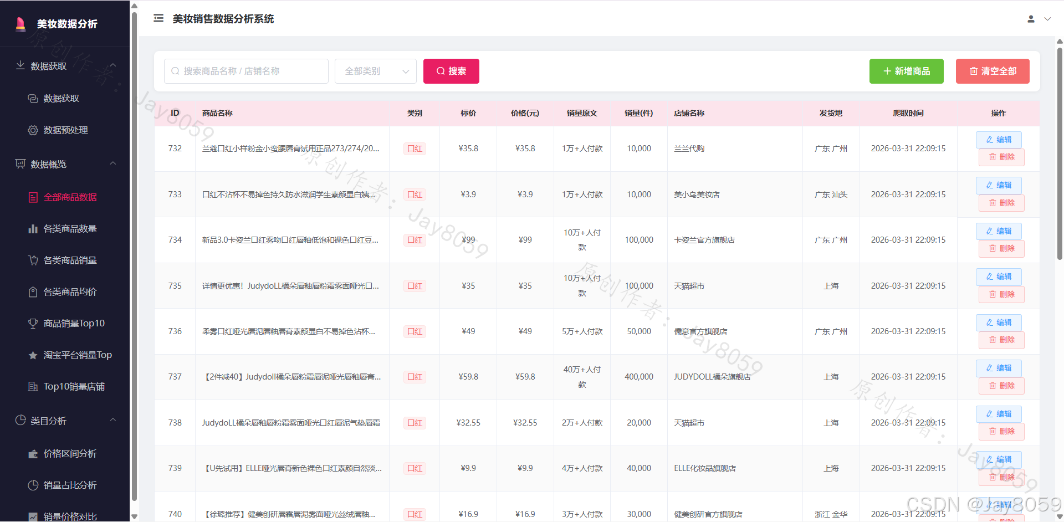Focus the 搜索商品名称 / 店铺名称 search field
Image resolution: width=1064 pixels, height=522 pixels.
coord(246,71)
